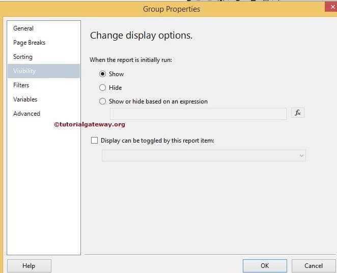Select the Show radio button
This screenshot has width=337, height=273.
click(102, 74)
